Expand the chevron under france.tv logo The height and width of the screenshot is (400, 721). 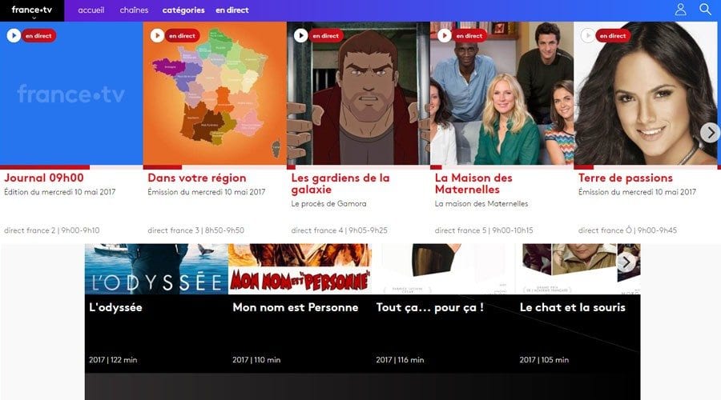34,18
